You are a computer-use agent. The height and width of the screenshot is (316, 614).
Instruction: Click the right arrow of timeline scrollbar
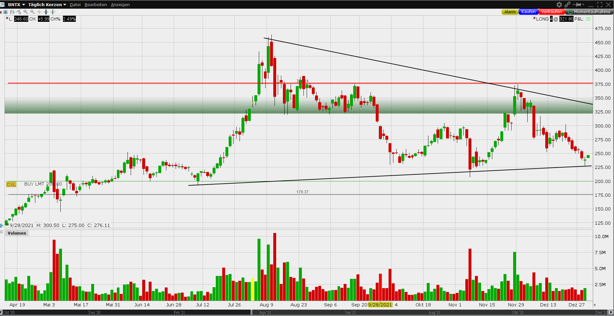pyautogui.click(x=611, y=312)
